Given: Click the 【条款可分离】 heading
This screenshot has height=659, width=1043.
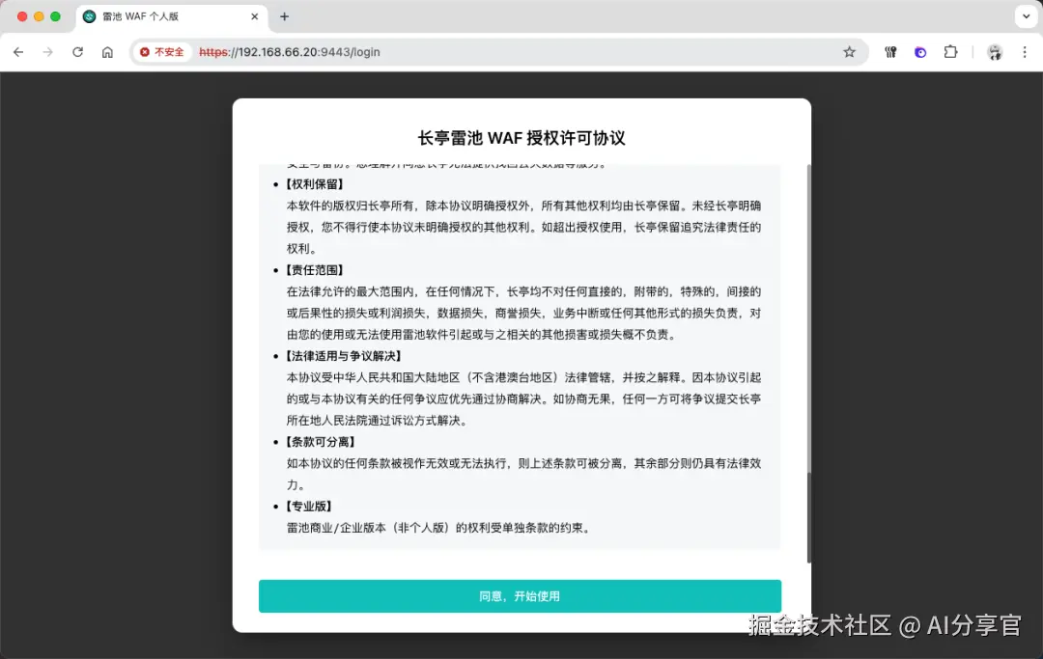Looking at the screenshot, I should (x=320, y=442).
